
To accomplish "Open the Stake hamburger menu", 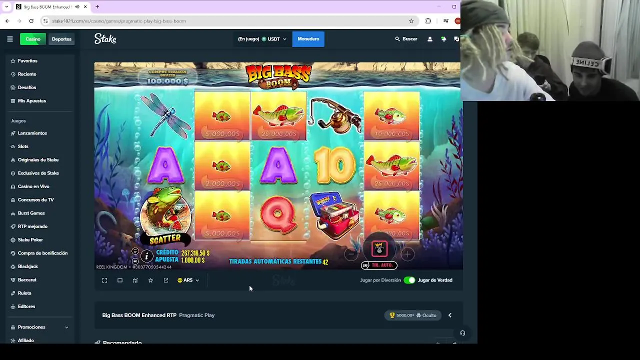I will click(9, 39).
